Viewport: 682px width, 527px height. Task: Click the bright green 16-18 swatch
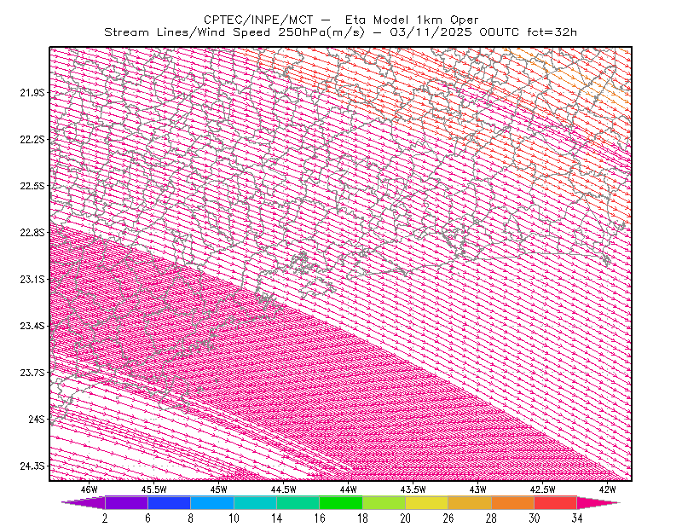(x=341, y=502)
